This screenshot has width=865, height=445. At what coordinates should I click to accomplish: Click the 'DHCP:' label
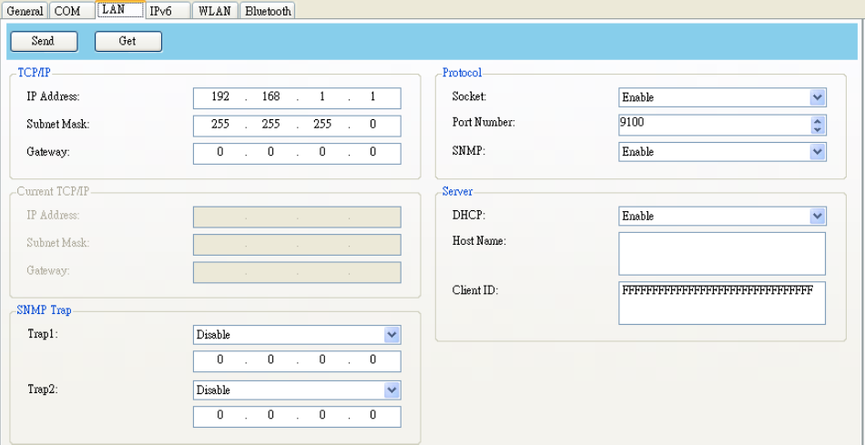pos(468,216)
